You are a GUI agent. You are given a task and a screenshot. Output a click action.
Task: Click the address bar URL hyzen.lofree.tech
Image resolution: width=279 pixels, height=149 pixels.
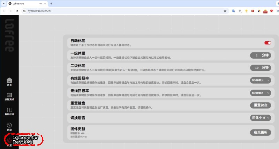pyautogui.click(x=39, y=11)
